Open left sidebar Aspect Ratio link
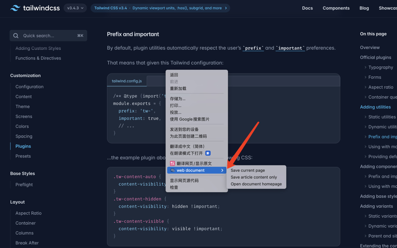The width and height of the screenshot is (397, 248). coord(29,213)
